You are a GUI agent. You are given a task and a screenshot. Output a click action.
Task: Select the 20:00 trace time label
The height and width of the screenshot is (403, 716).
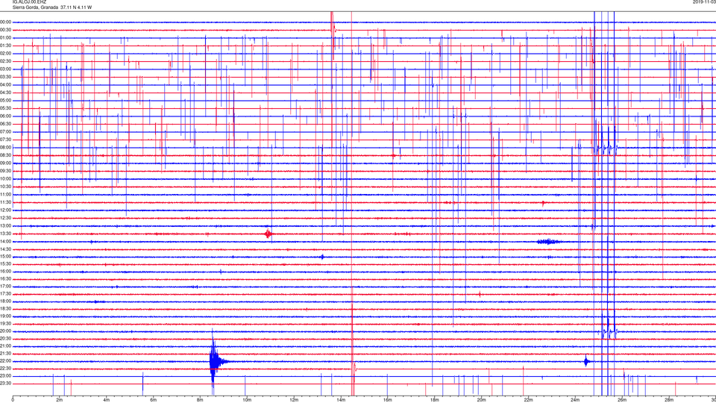(x=6, y=331)
